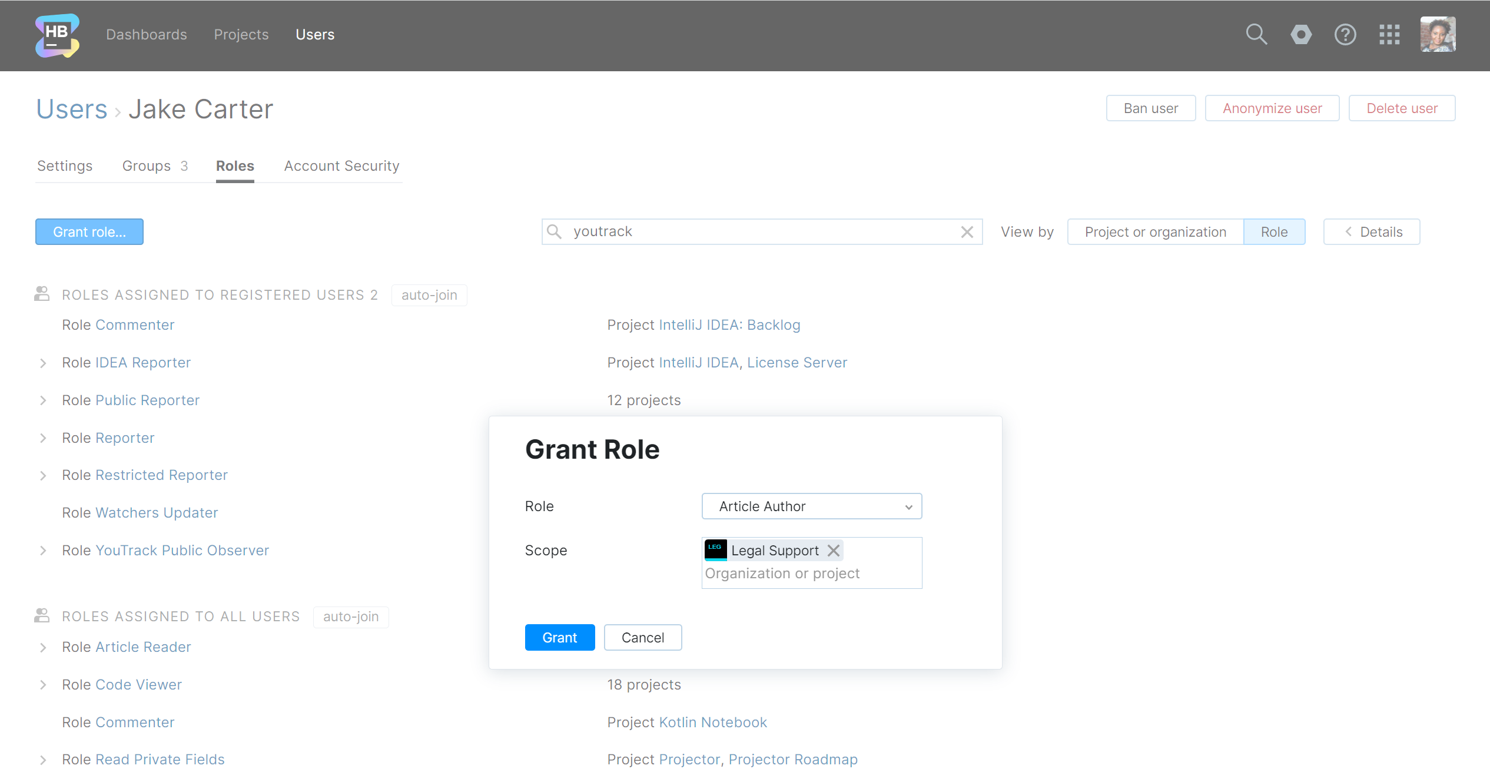The image size is (1490, 782).
Task: Remove Legal Support from scope
Action: tap(834, 551)
